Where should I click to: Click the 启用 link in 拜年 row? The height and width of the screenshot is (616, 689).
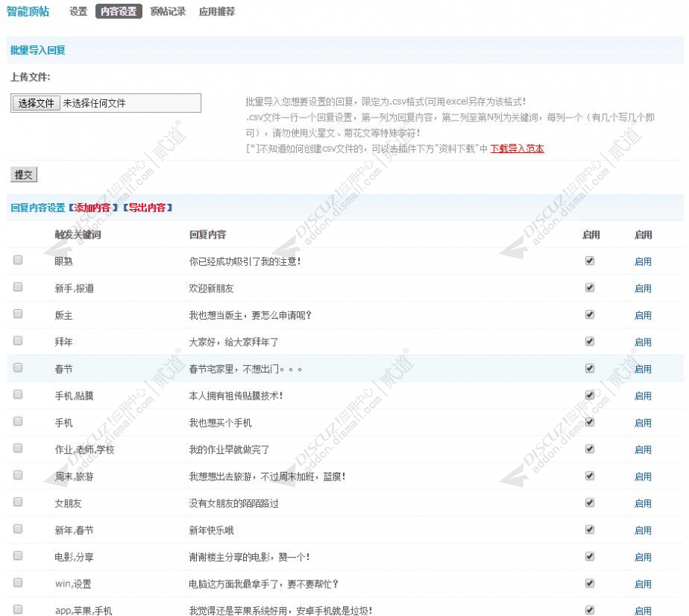(643, 342)
